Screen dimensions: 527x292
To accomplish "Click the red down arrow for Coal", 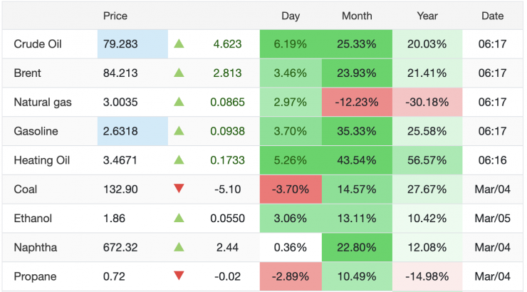I will click(179, 189).
